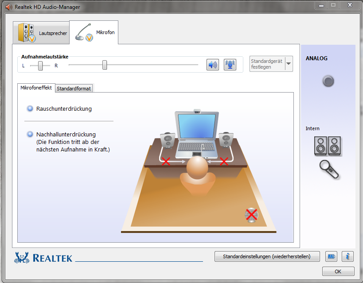
Task: Click the Aufnahmelautstärke volume slider handle
Action: [x=105, y=65]
